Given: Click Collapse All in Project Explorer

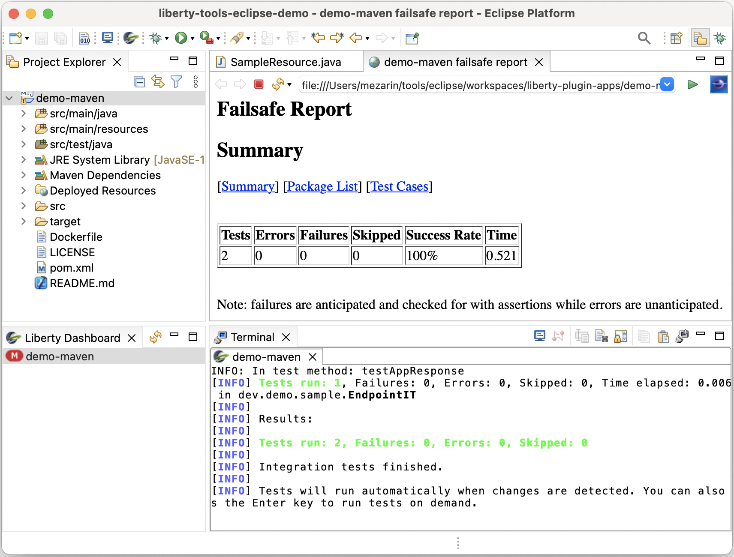Looking at the screenshot, I should [139, 82].
